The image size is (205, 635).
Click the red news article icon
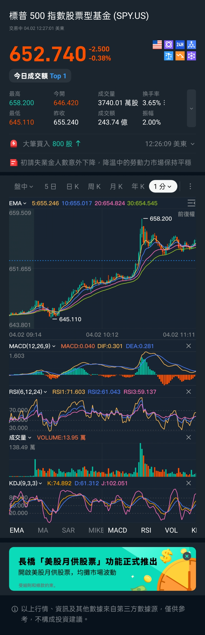(14, 163)
